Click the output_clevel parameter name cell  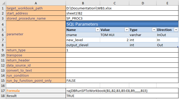click(x=83, y=45)
